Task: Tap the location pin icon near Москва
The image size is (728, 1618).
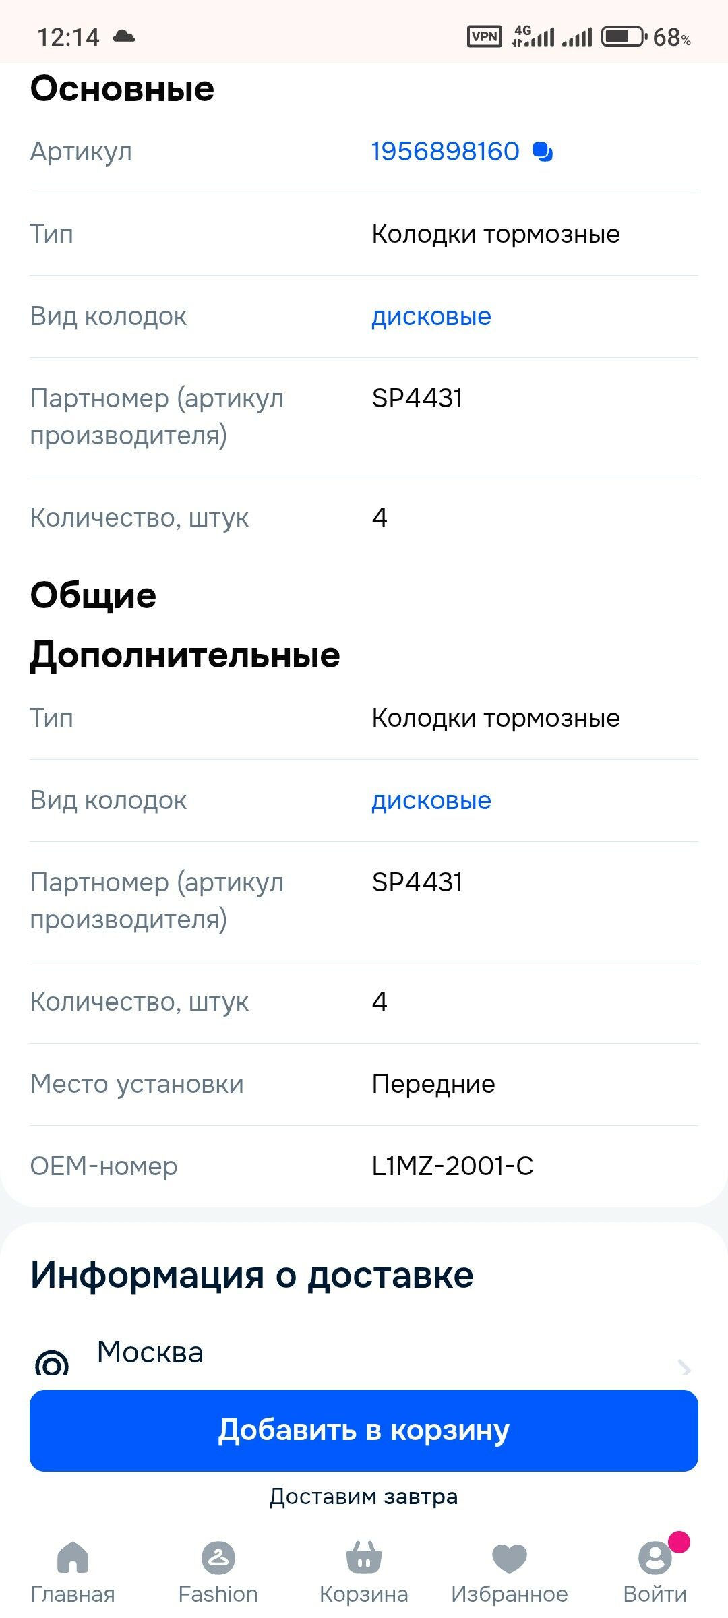Action: (52, 1363)
